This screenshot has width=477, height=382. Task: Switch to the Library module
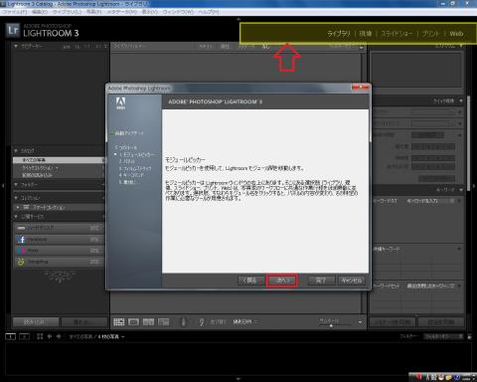(x=339, y=34)
